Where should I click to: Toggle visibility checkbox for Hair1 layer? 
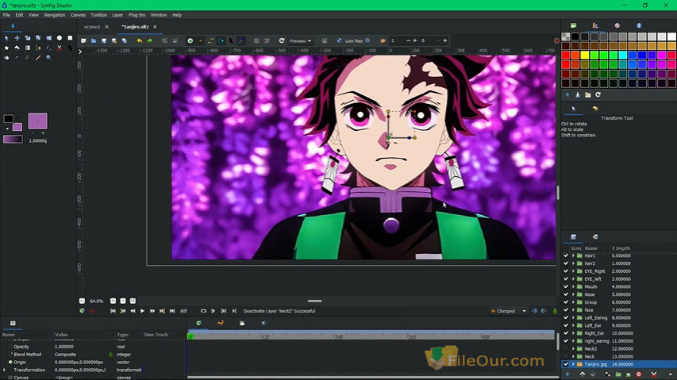(x=566, y=255)
